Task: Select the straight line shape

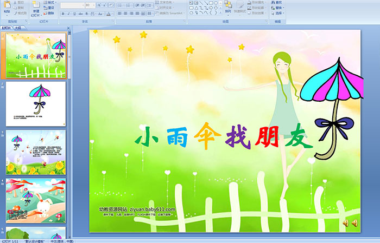Action: [201, 3]
